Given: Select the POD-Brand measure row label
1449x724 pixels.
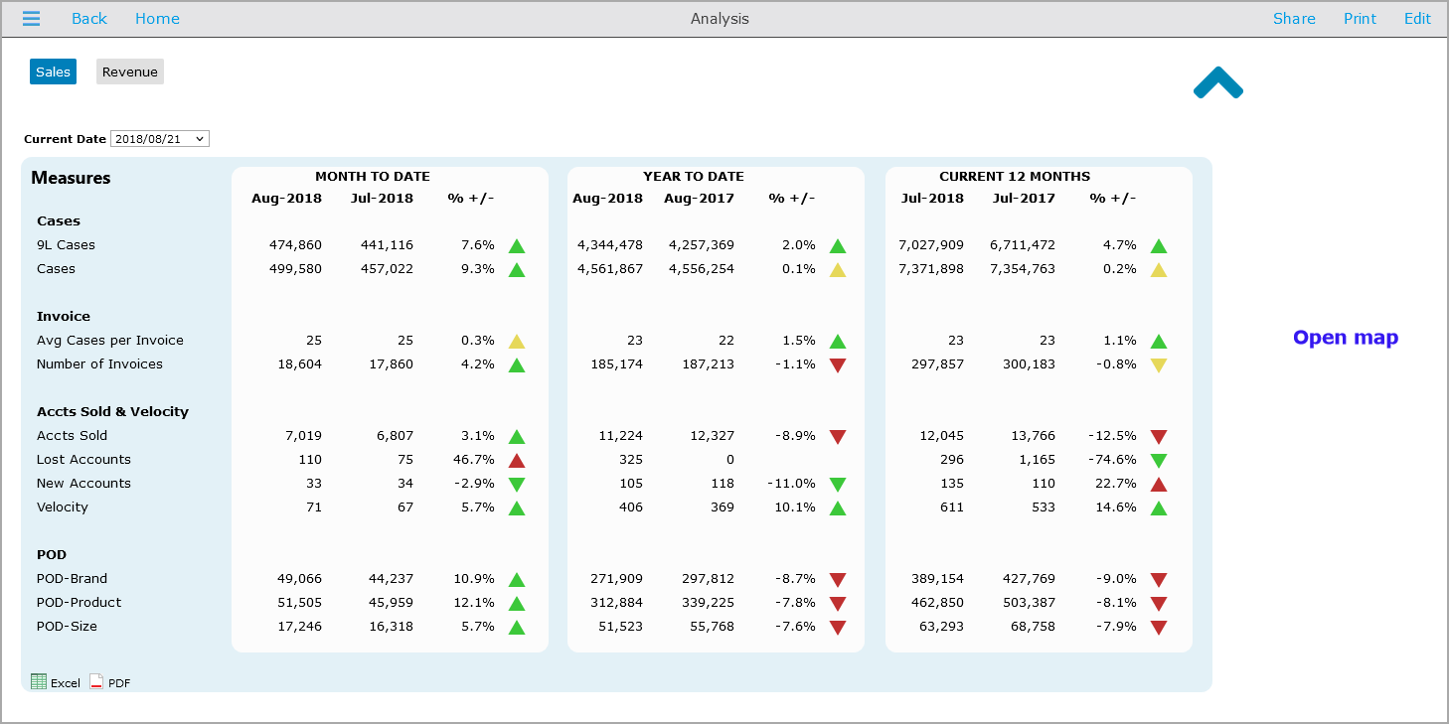Looking at the screenshot, I should point(72,579).
